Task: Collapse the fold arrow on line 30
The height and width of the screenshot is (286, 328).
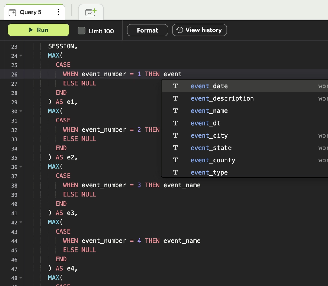Action: coord(21,112)
